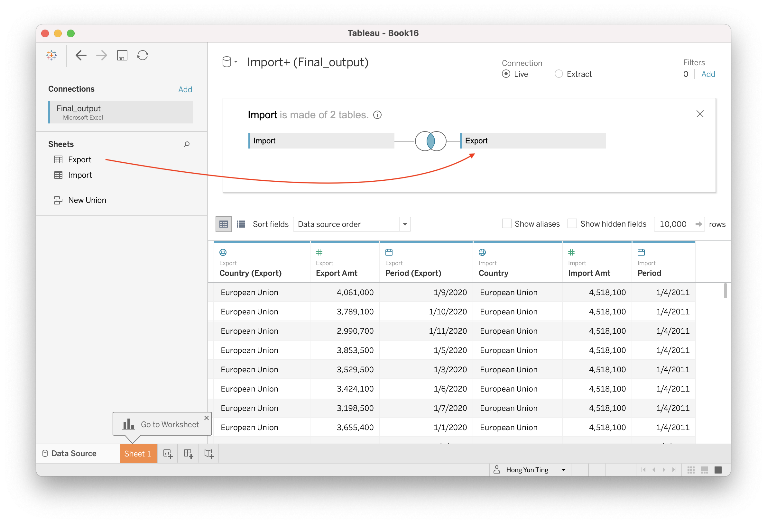767x524 pixels.
Task: Click Add under Filters
Action: pyautogui.click(x=708, y=74)
